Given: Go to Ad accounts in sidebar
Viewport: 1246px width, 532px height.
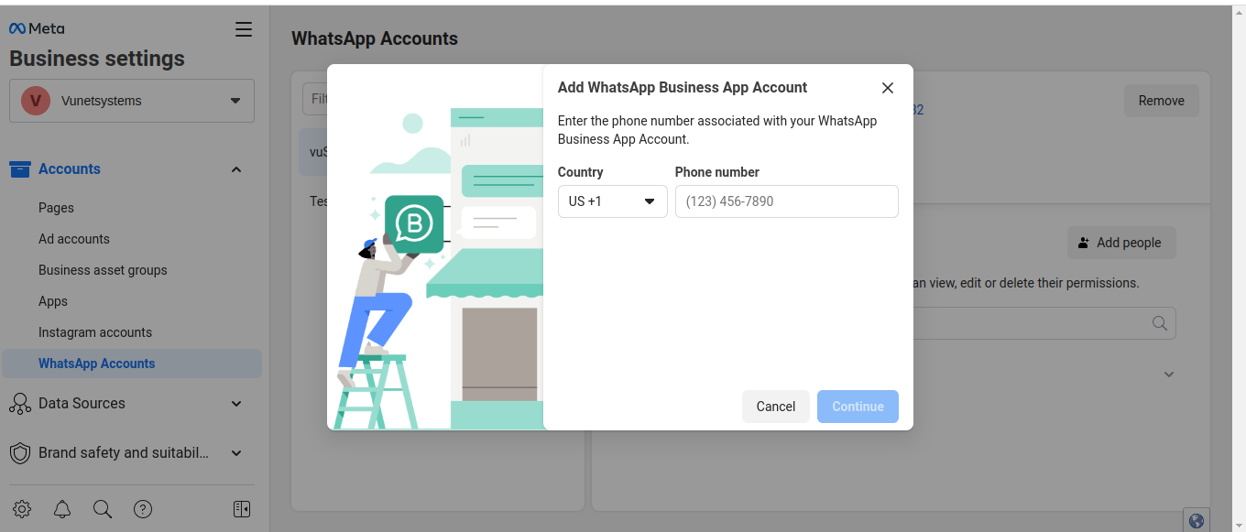Looking at the screenshot, I should [x=74, y=239].
